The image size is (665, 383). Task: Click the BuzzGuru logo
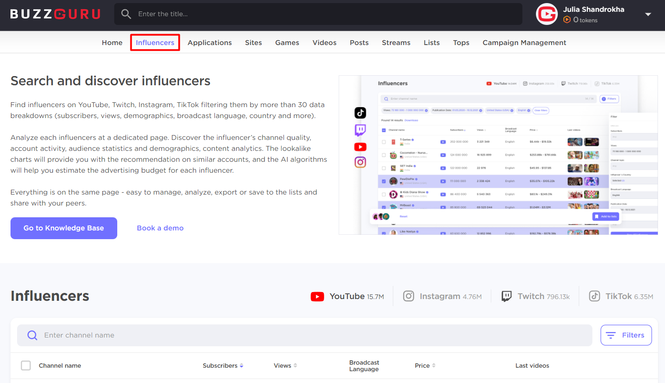click(x=56, y=14)
